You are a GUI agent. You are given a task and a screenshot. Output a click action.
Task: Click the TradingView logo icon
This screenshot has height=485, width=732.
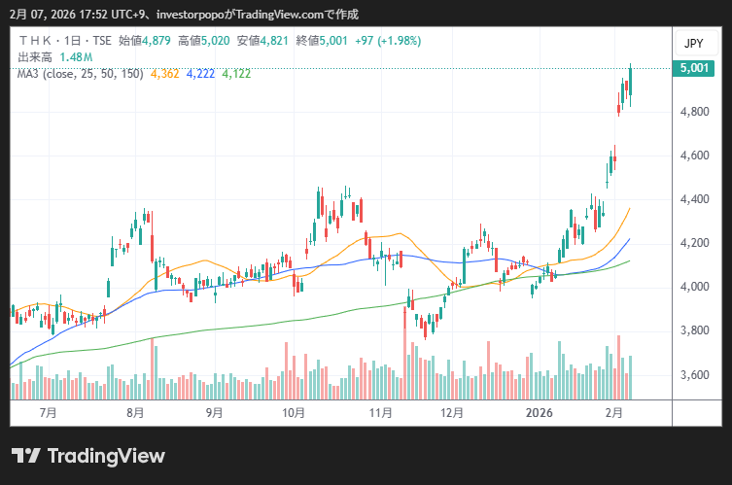(25, 456)
